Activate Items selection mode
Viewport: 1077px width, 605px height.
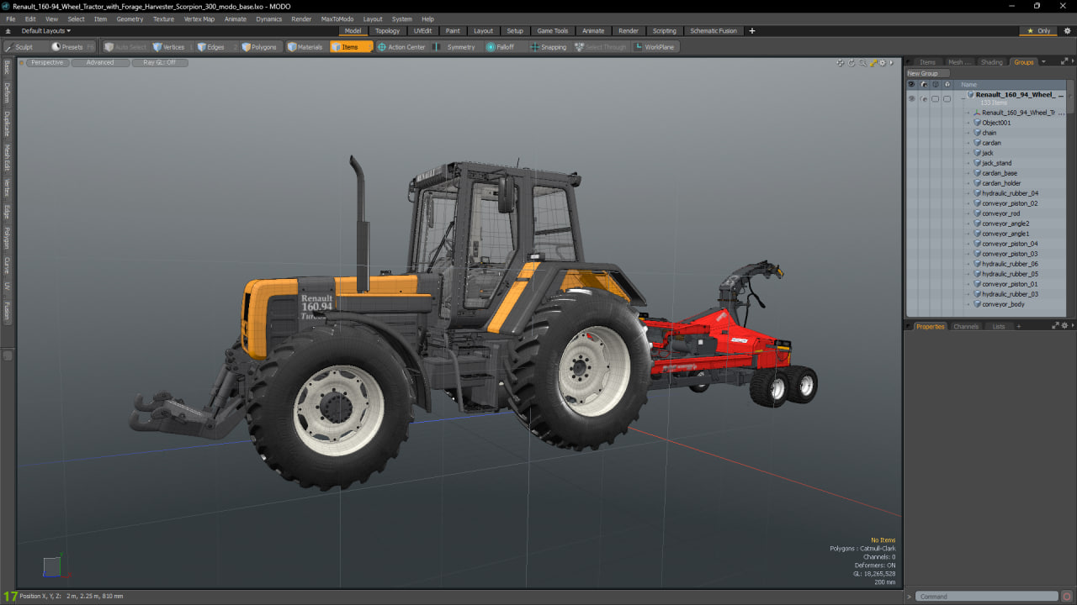point(351,47)
